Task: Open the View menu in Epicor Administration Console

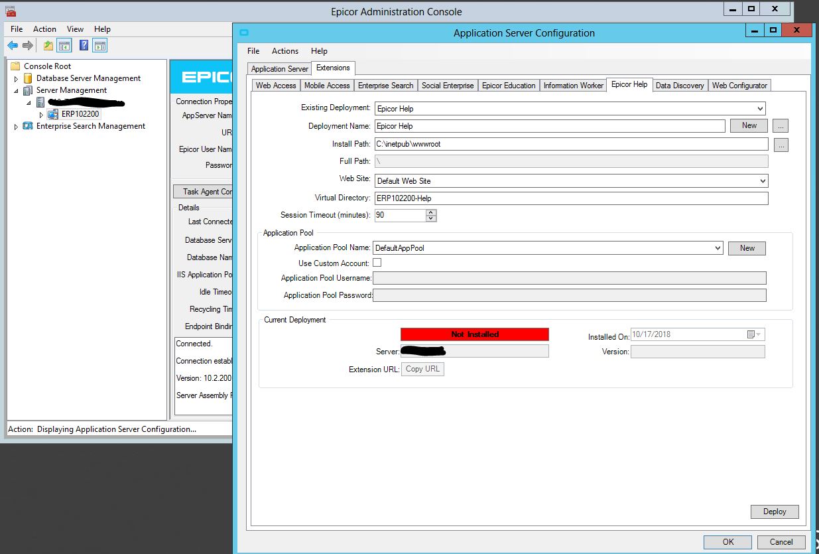Action: pos(75,29)
